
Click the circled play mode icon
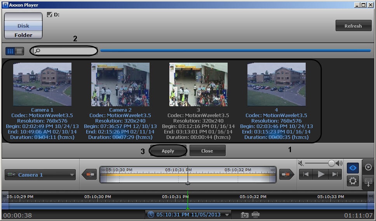point(368,167)
